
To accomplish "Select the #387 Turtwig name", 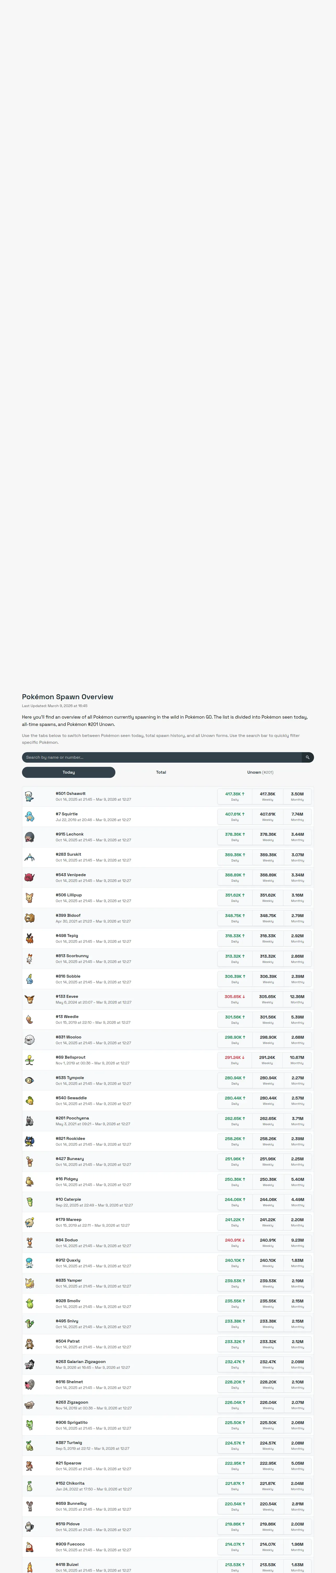I will coord(69,1442).
